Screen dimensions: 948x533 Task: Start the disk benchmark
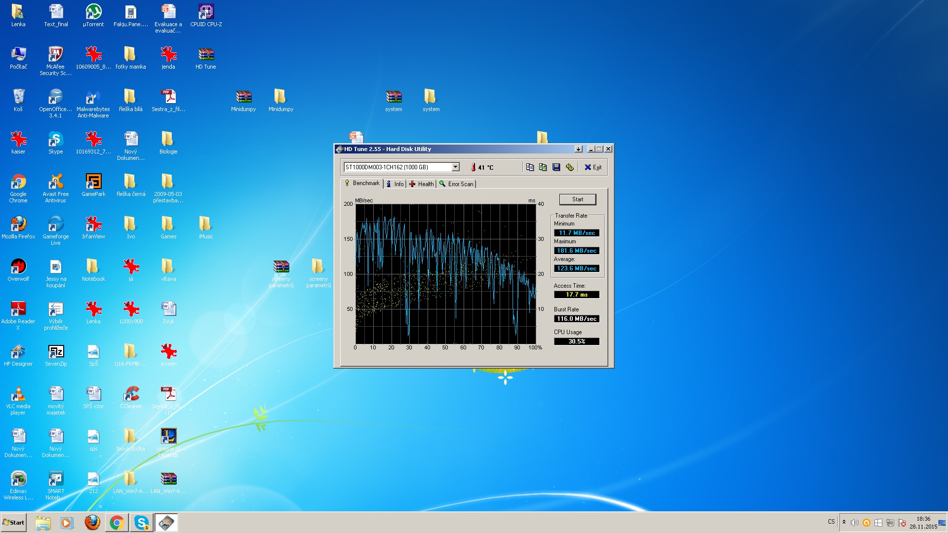pyautogui.click(x=577, y=199)
